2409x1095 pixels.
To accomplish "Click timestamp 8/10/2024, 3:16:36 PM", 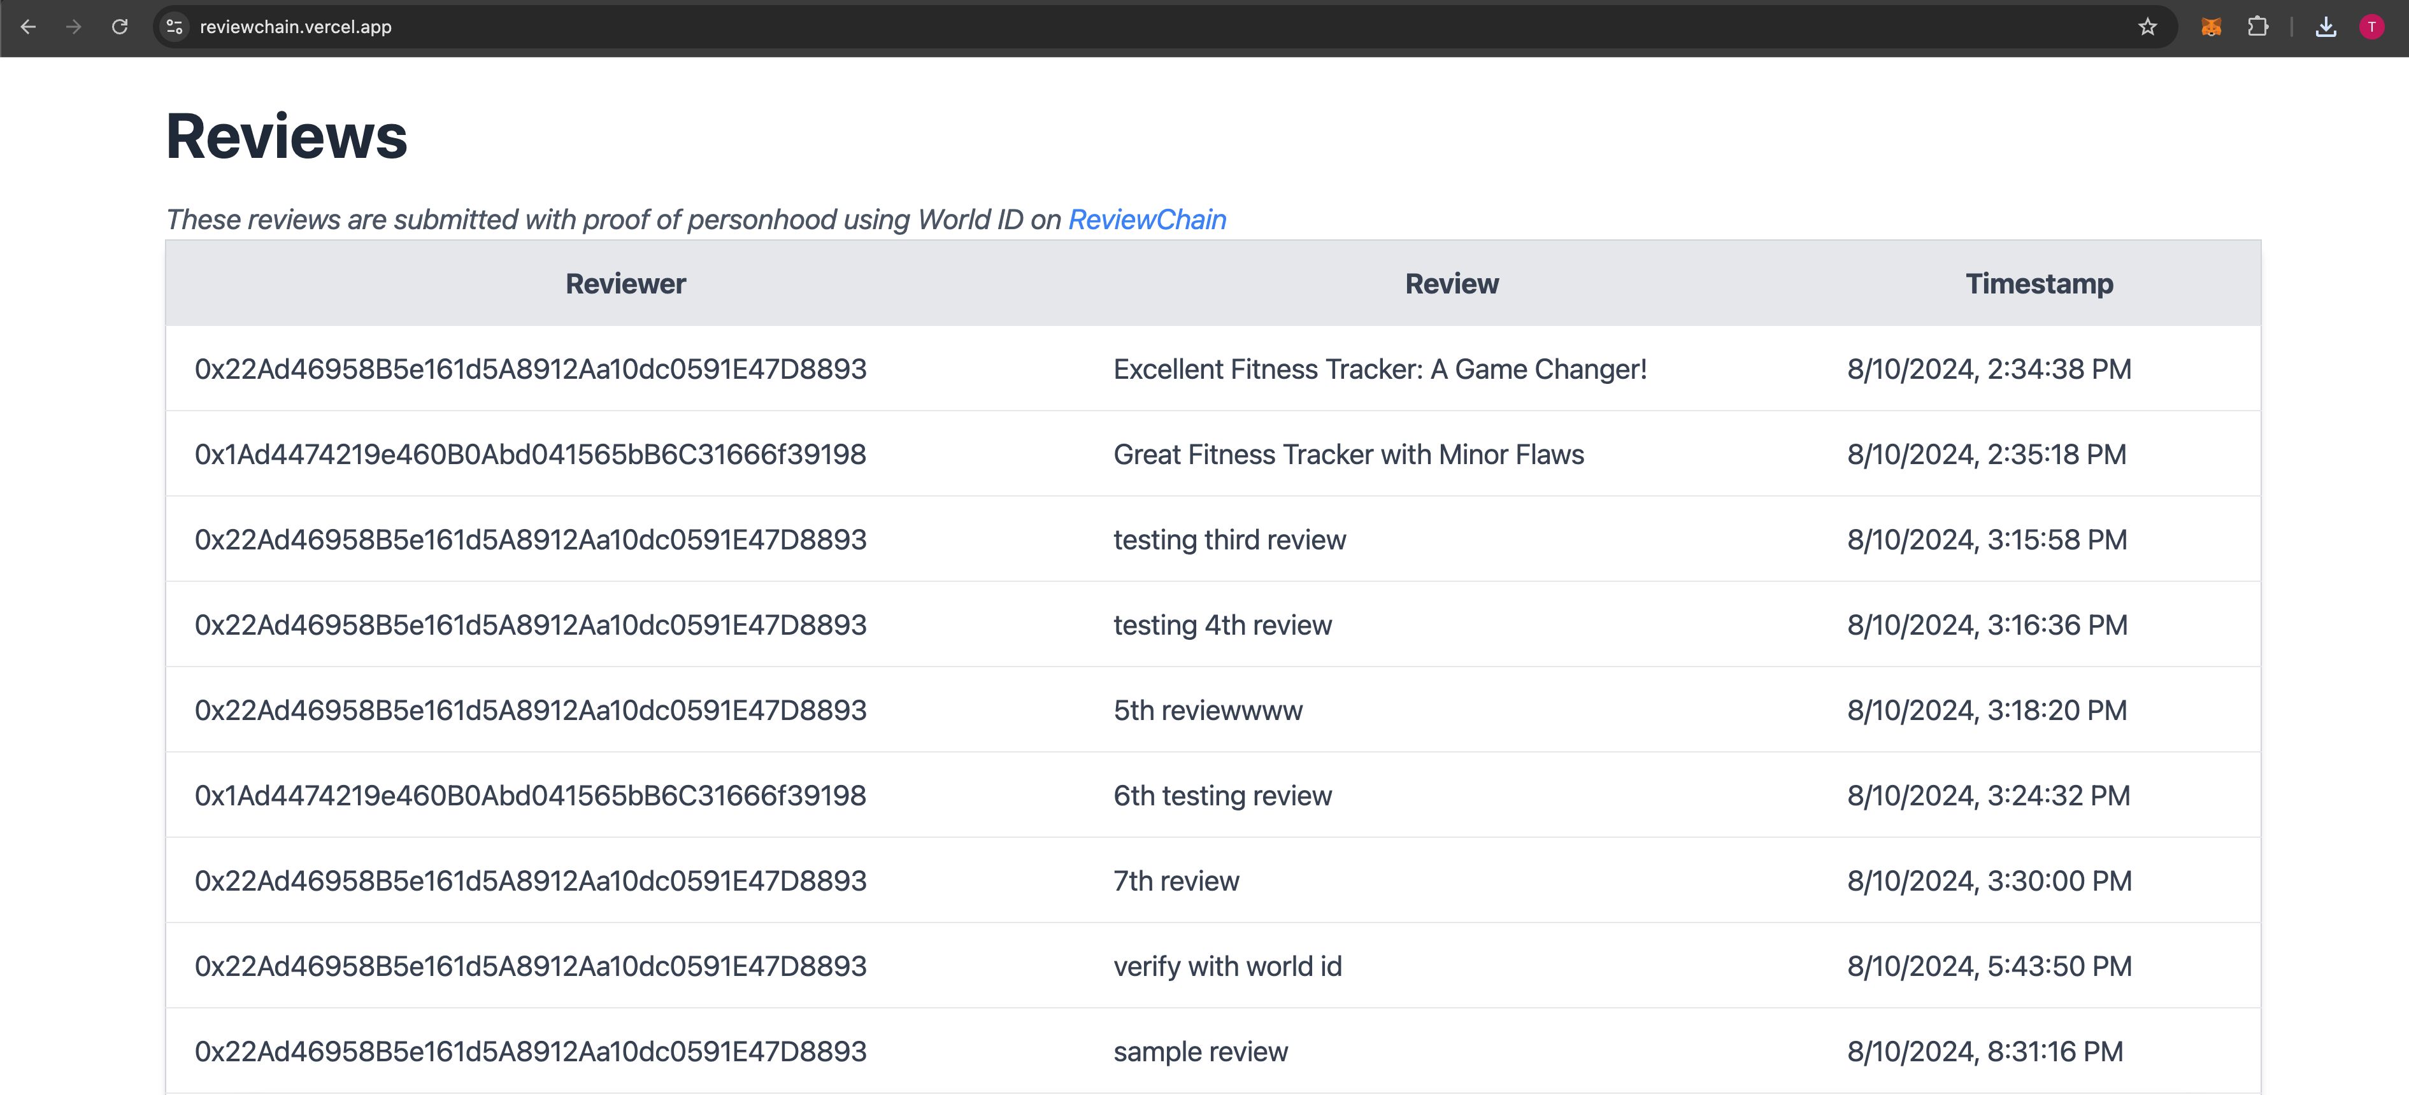I will 1987,625.
